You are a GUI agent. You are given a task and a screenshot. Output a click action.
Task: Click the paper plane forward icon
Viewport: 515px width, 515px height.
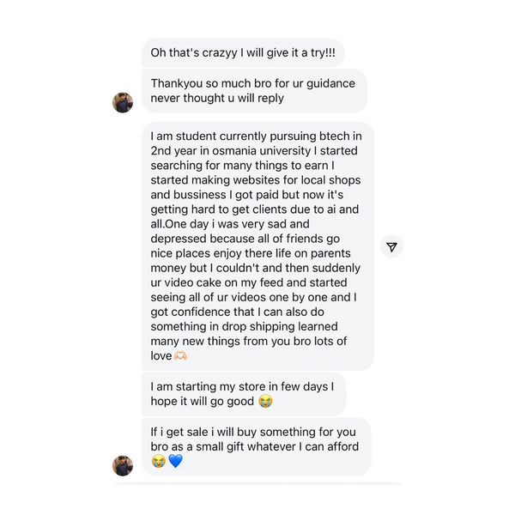[391, 247]
